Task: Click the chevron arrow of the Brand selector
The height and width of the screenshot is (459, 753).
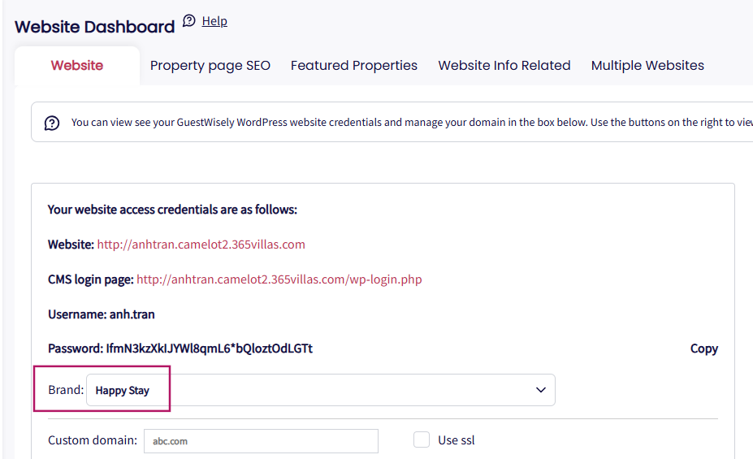Action: [x=541, y=390]
